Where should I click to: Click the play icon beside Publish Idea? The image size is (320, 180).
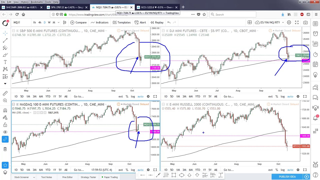pos(306,177)
